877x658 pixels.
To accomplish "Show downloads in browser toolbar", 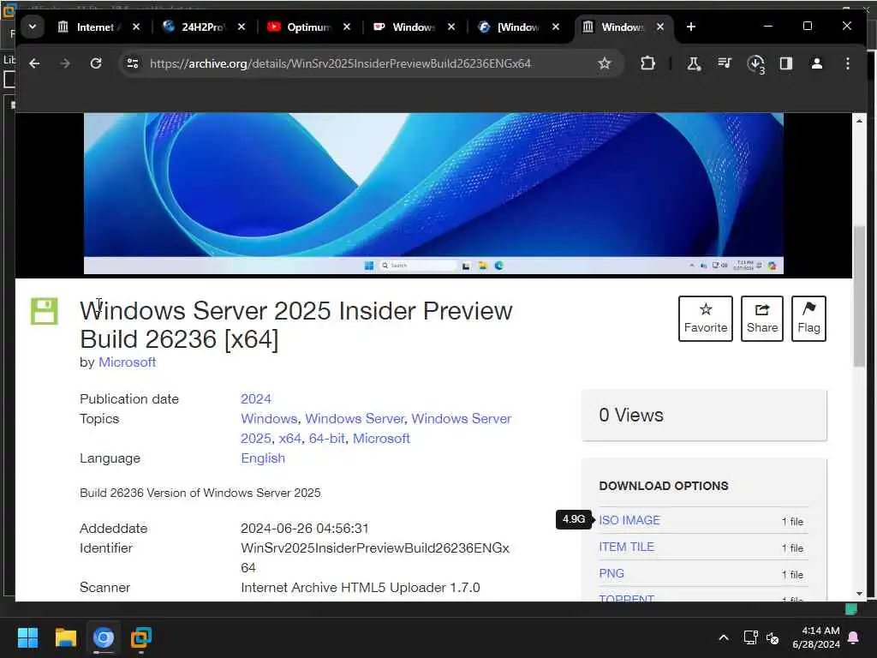I will tap(755, 63).
